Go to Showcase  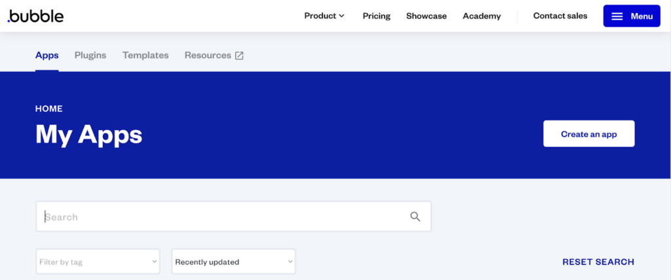pos(426,16)
